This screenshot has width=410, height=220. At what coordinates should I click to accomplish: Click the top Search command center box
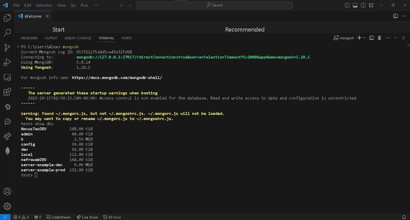[214, 5]
